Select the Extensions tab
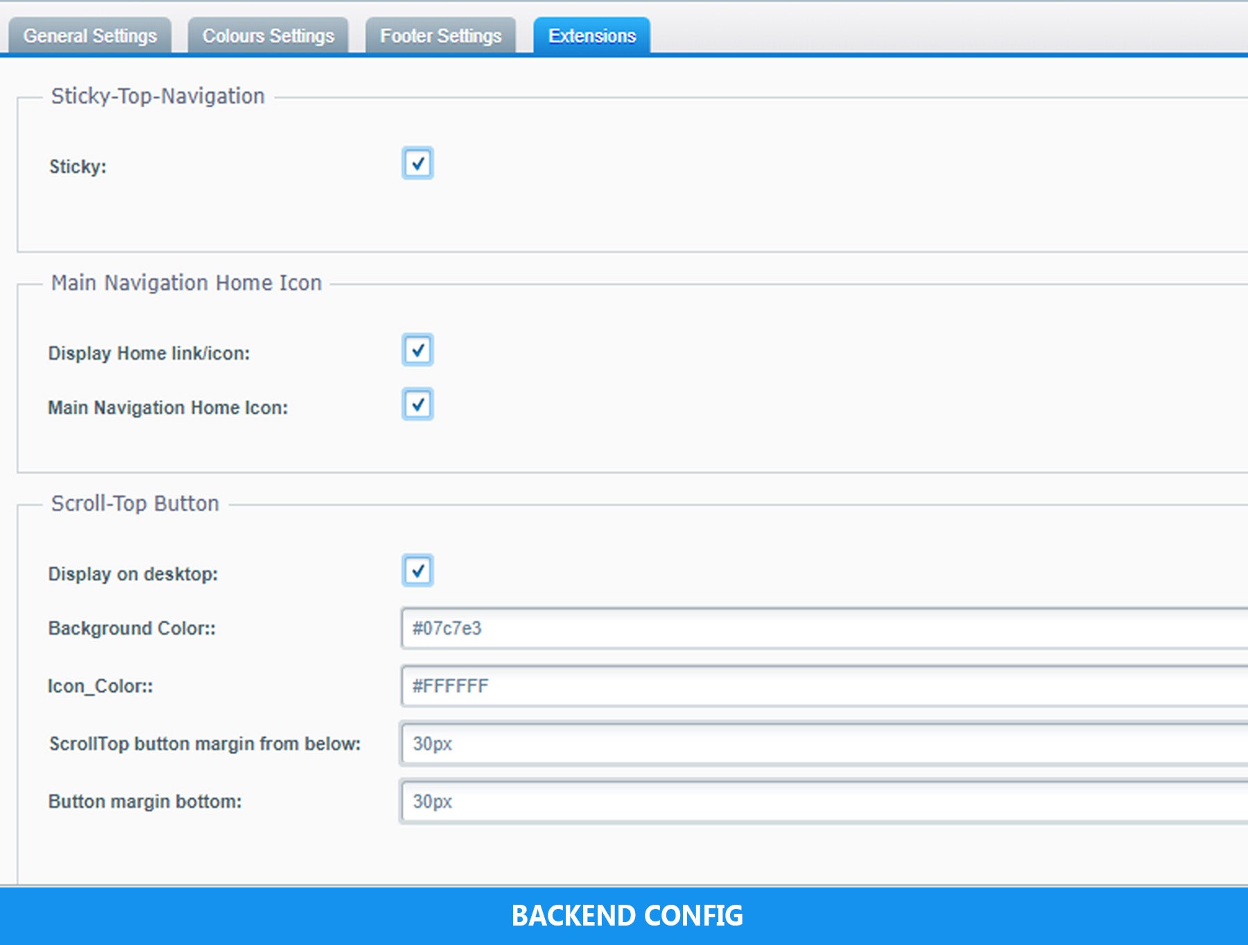The image size is (1248, 945). pyautogui.click(x=592, y=36)
